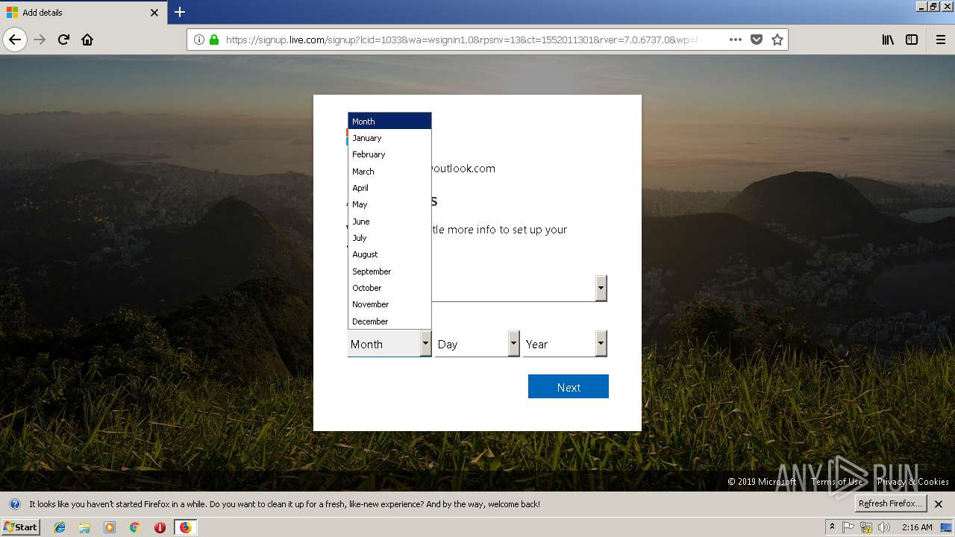The width and height of the screenshot is (955, 537).
Task: Show site information icon in address bar
Action: point(199,40)
